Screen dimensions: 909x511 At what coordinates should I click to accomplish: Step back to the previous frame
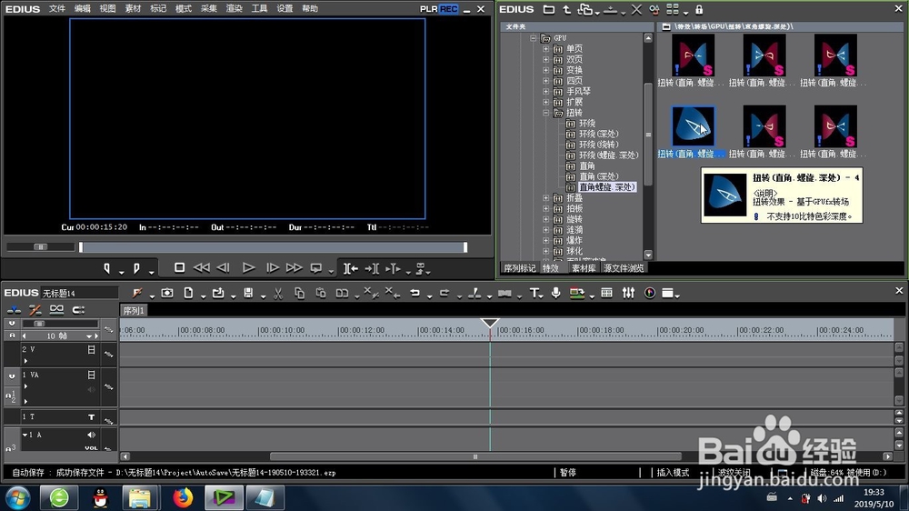[224, 268]
